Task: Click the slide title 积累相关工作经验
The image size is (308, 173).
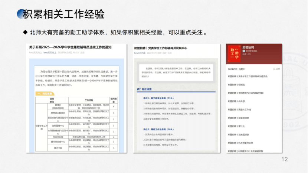Action: point(63,14)
